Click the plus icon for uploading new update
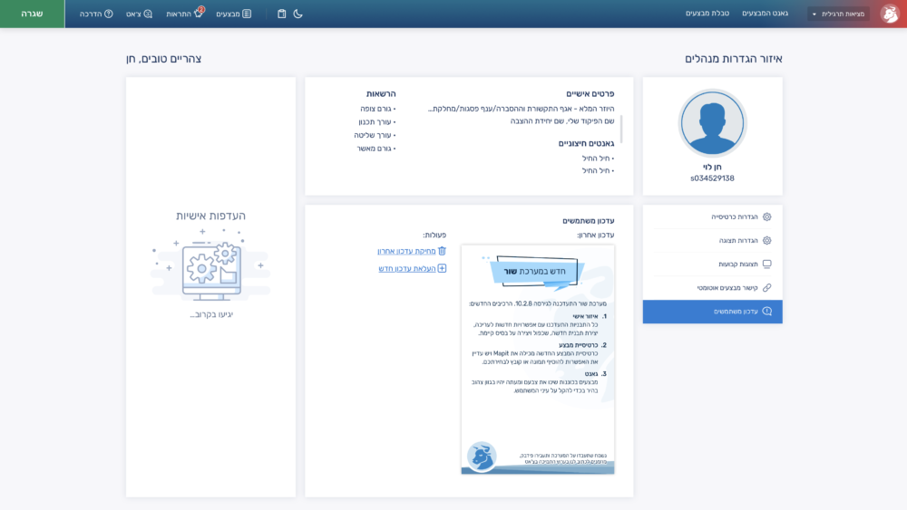Screen dimensions: 907x510 (443, 268)
